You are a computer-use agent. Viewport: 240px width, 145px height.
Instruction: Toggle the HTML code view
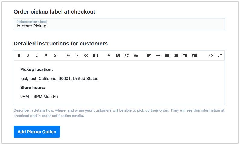[x=211, y=55]
